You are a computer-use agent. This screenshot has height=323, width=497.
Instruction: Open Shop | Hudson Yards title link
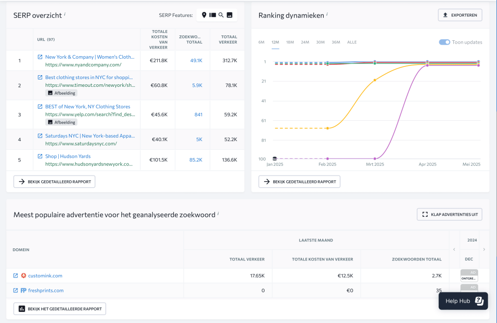(68, 156)
